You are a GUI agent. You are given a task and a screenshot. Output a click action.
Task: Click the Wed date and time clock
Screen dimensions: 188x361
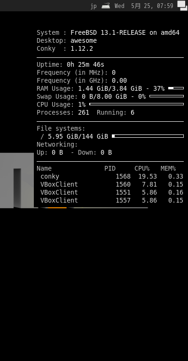point(144,6)
